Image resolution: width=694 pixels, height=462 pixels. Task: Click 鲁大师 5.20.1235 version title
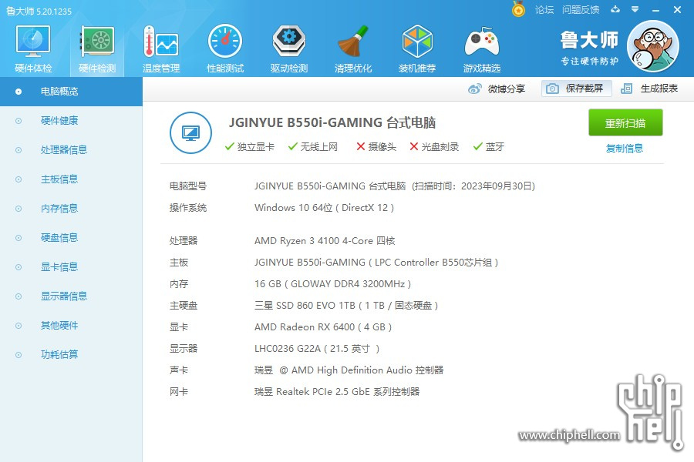pos(39,11)
